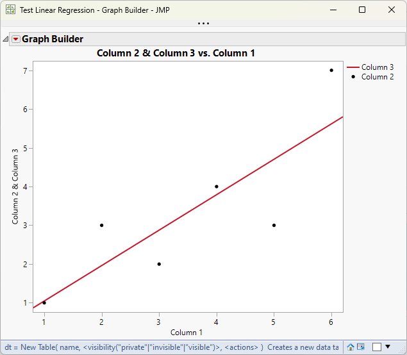407x355 pixels.
Task: Select the data point at x equals 4
Action: point(217,186)
